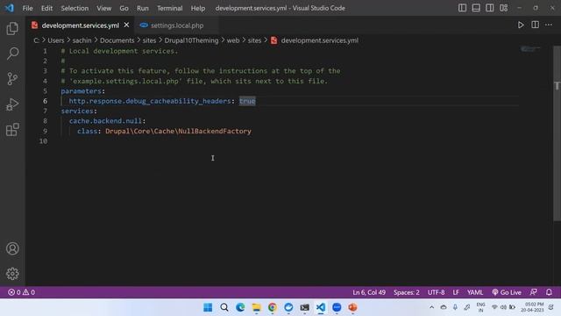Change indentation via Spaces: 2
Image resolution: width=561 pixels, height=316 pixels.
click(407, 292)
